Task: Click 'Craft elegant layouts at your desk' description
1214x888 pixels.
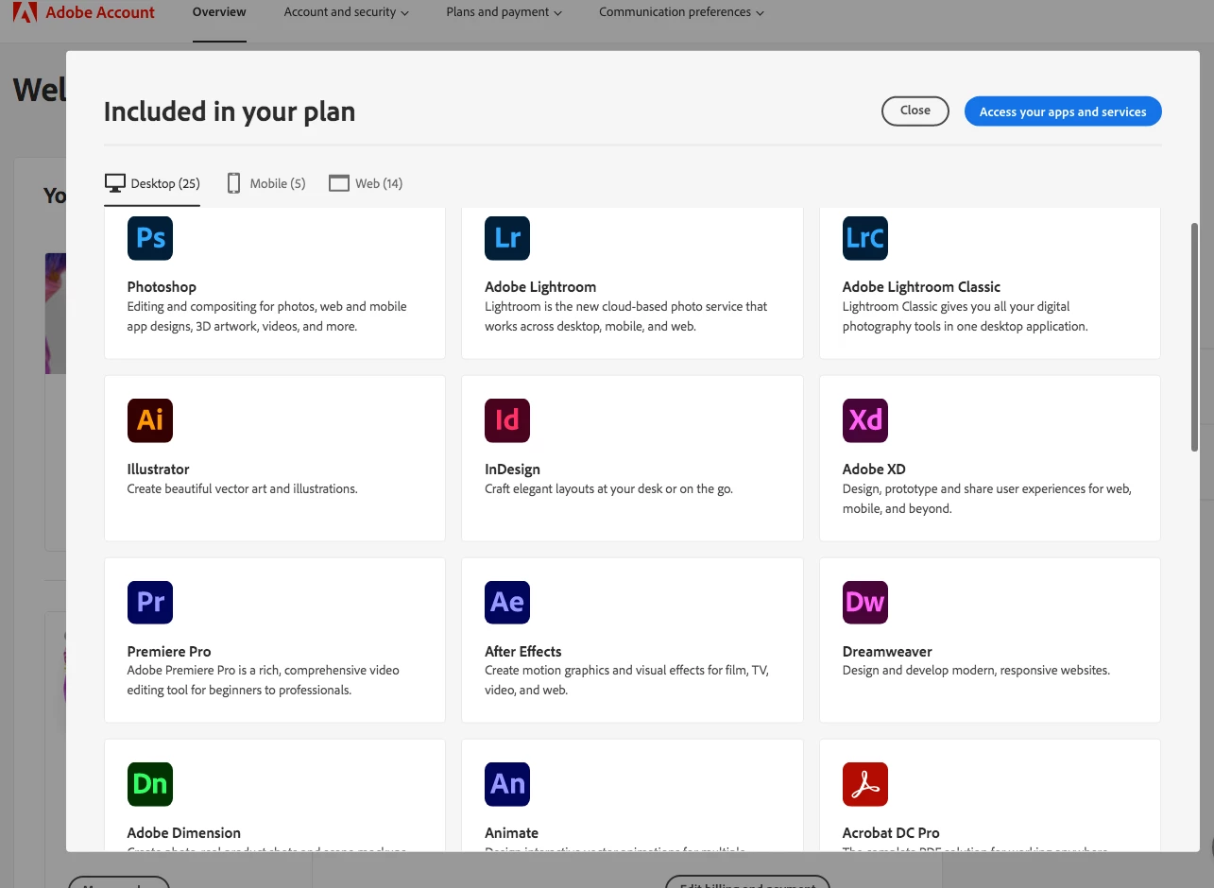Action: [608, 489]
